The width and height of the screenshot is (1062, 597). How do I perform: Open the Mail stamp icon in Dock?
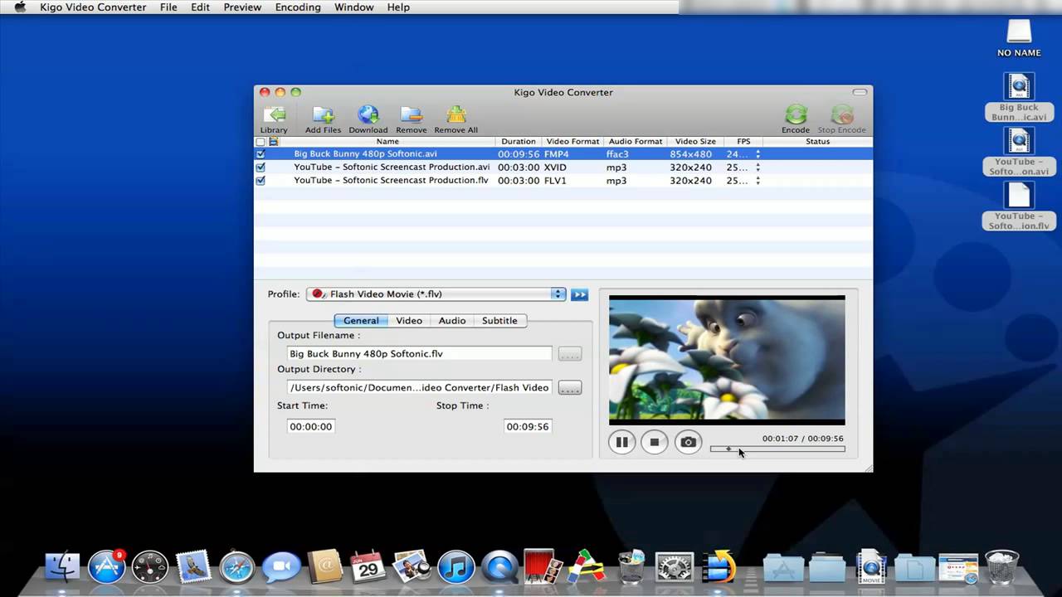193,567
